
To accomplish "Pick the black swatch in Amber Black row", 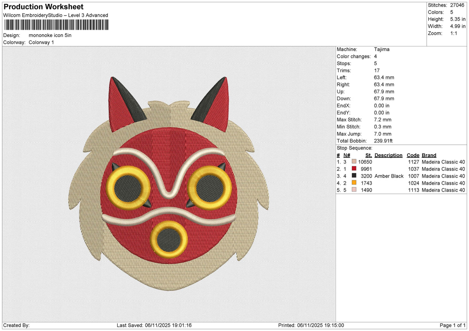I will tap(354, 176).
